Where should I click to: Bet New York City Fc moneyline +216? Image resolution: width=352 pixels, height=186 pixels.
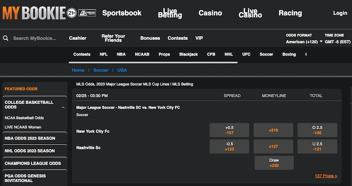pos(273,130)
